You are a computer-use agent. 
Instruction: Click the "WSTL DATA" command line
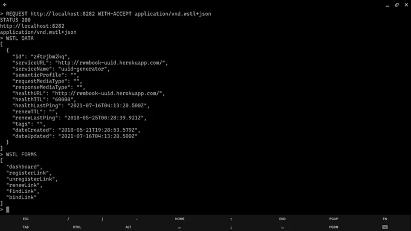coord(20,38)
